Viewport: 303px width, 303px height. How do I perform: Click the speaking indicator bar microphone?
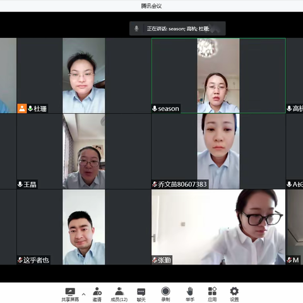[x=136, y=28]
